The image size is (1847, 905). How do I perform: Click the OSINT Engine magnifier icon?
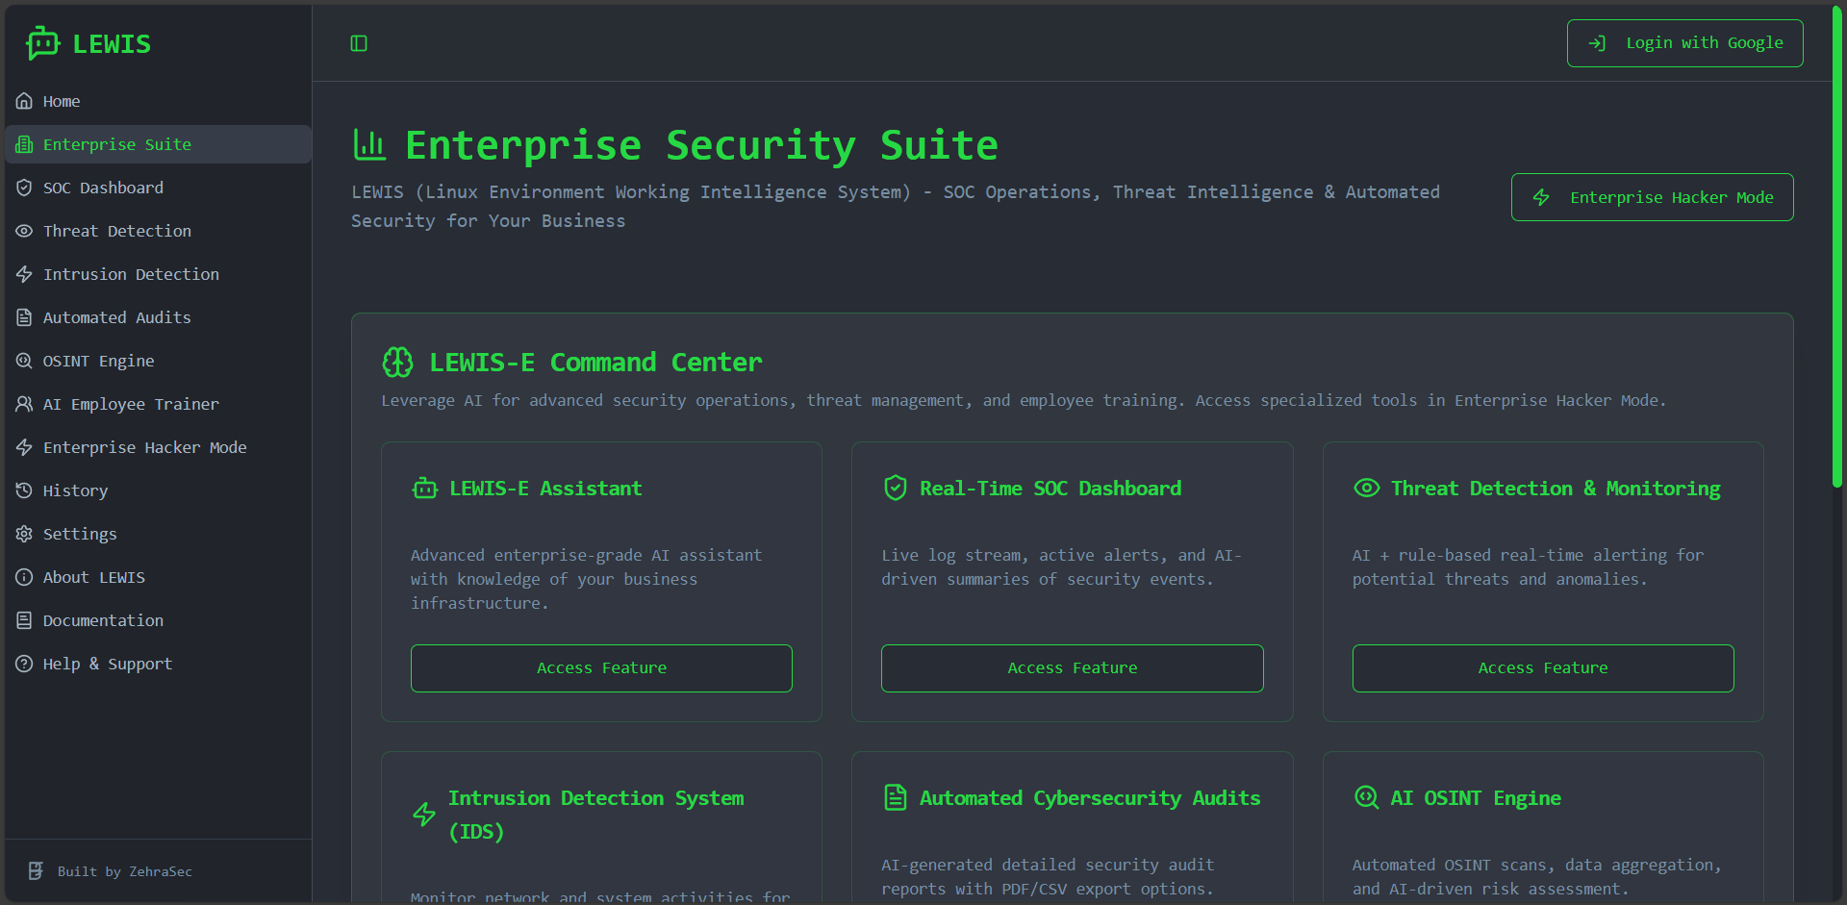[24, 361]
